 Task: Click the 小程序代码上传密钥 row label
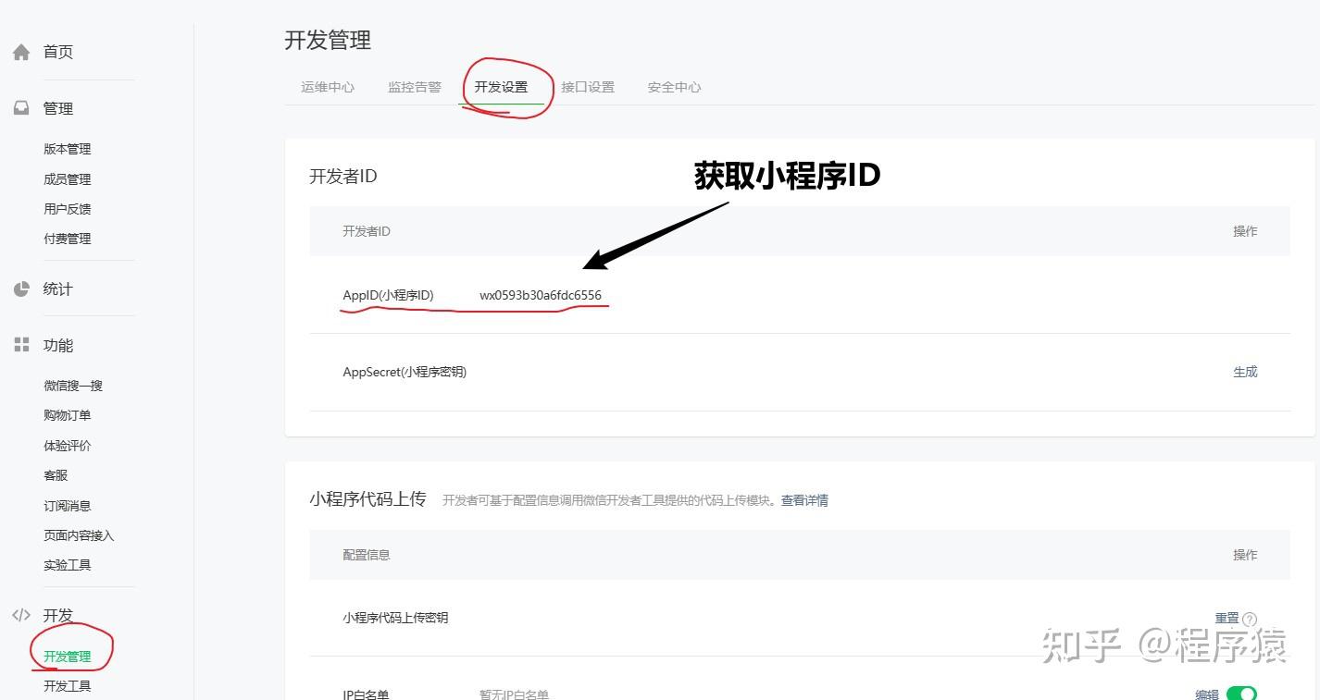coord(395,618)
